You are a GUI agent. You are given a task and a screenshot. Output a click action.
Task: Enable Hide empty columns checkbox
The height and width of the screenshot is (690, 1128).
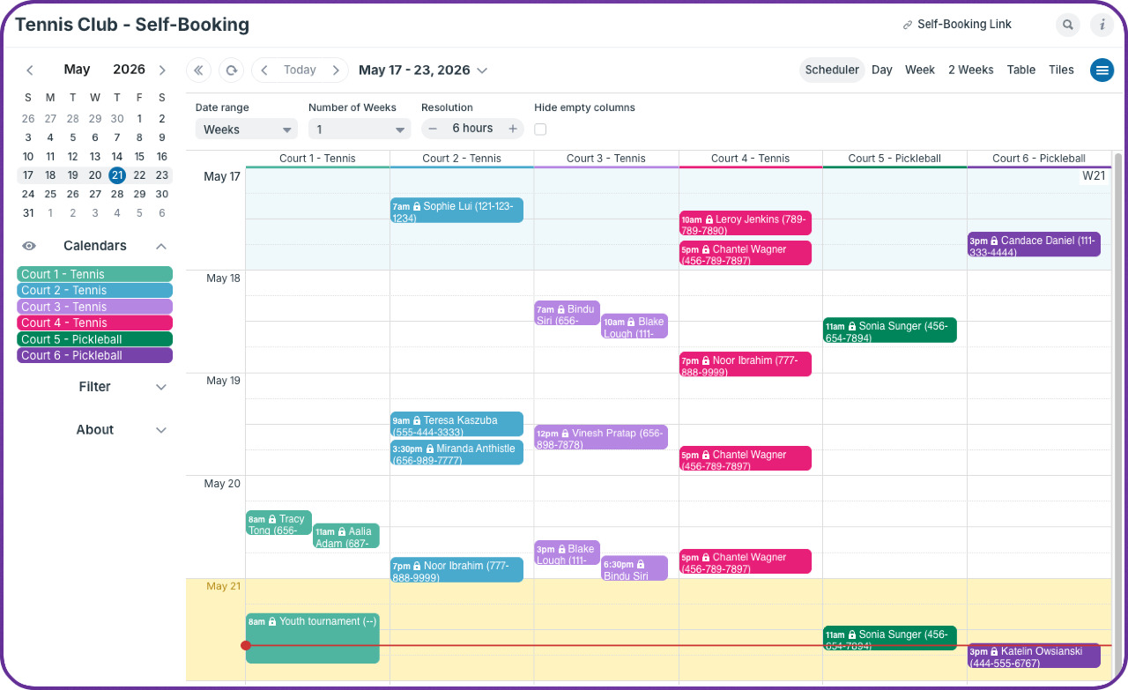point(540,130)
